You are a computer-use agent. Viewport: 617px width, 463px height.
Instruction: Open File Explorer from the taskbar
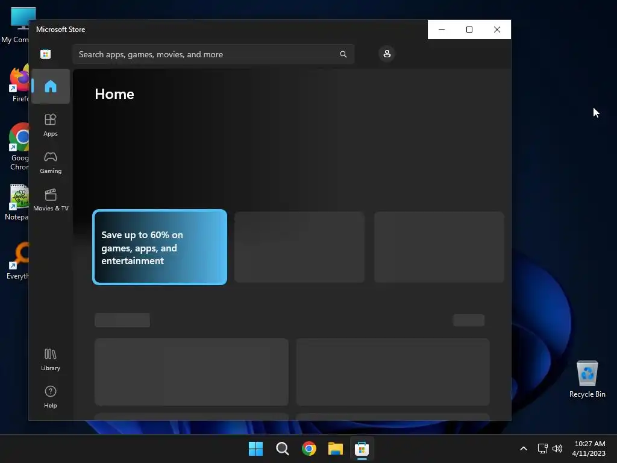pyautogui.click(x=336, y=449)
